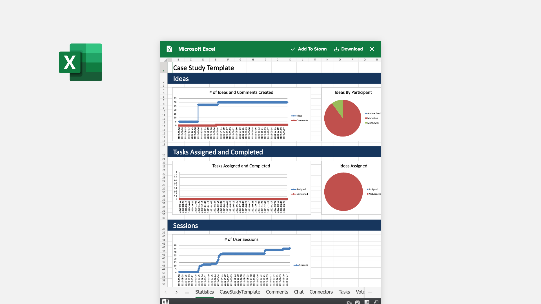Click the Excel app icon in the bottom bar
The width and height of the screenshot is (541, 304).
pos(165,301)
